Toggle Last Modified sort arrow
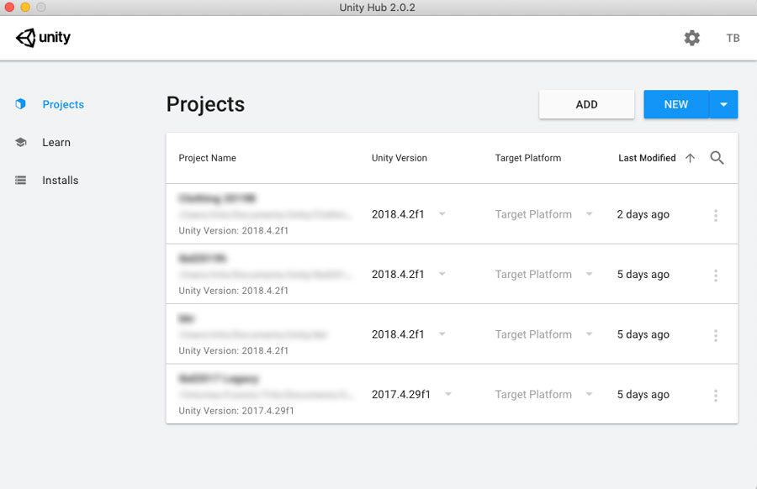 (690, 158)
